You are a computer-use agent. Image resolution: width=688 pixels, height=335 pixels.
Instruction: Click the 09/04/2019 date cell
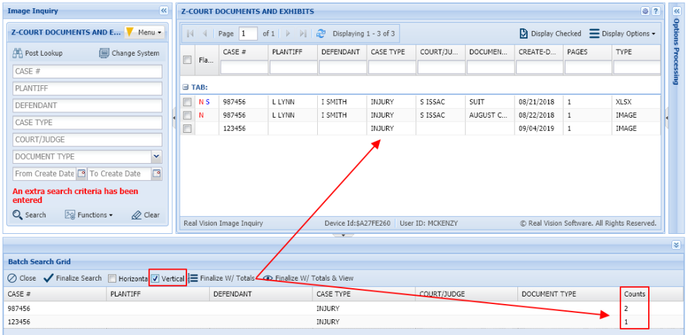[539, 129]
